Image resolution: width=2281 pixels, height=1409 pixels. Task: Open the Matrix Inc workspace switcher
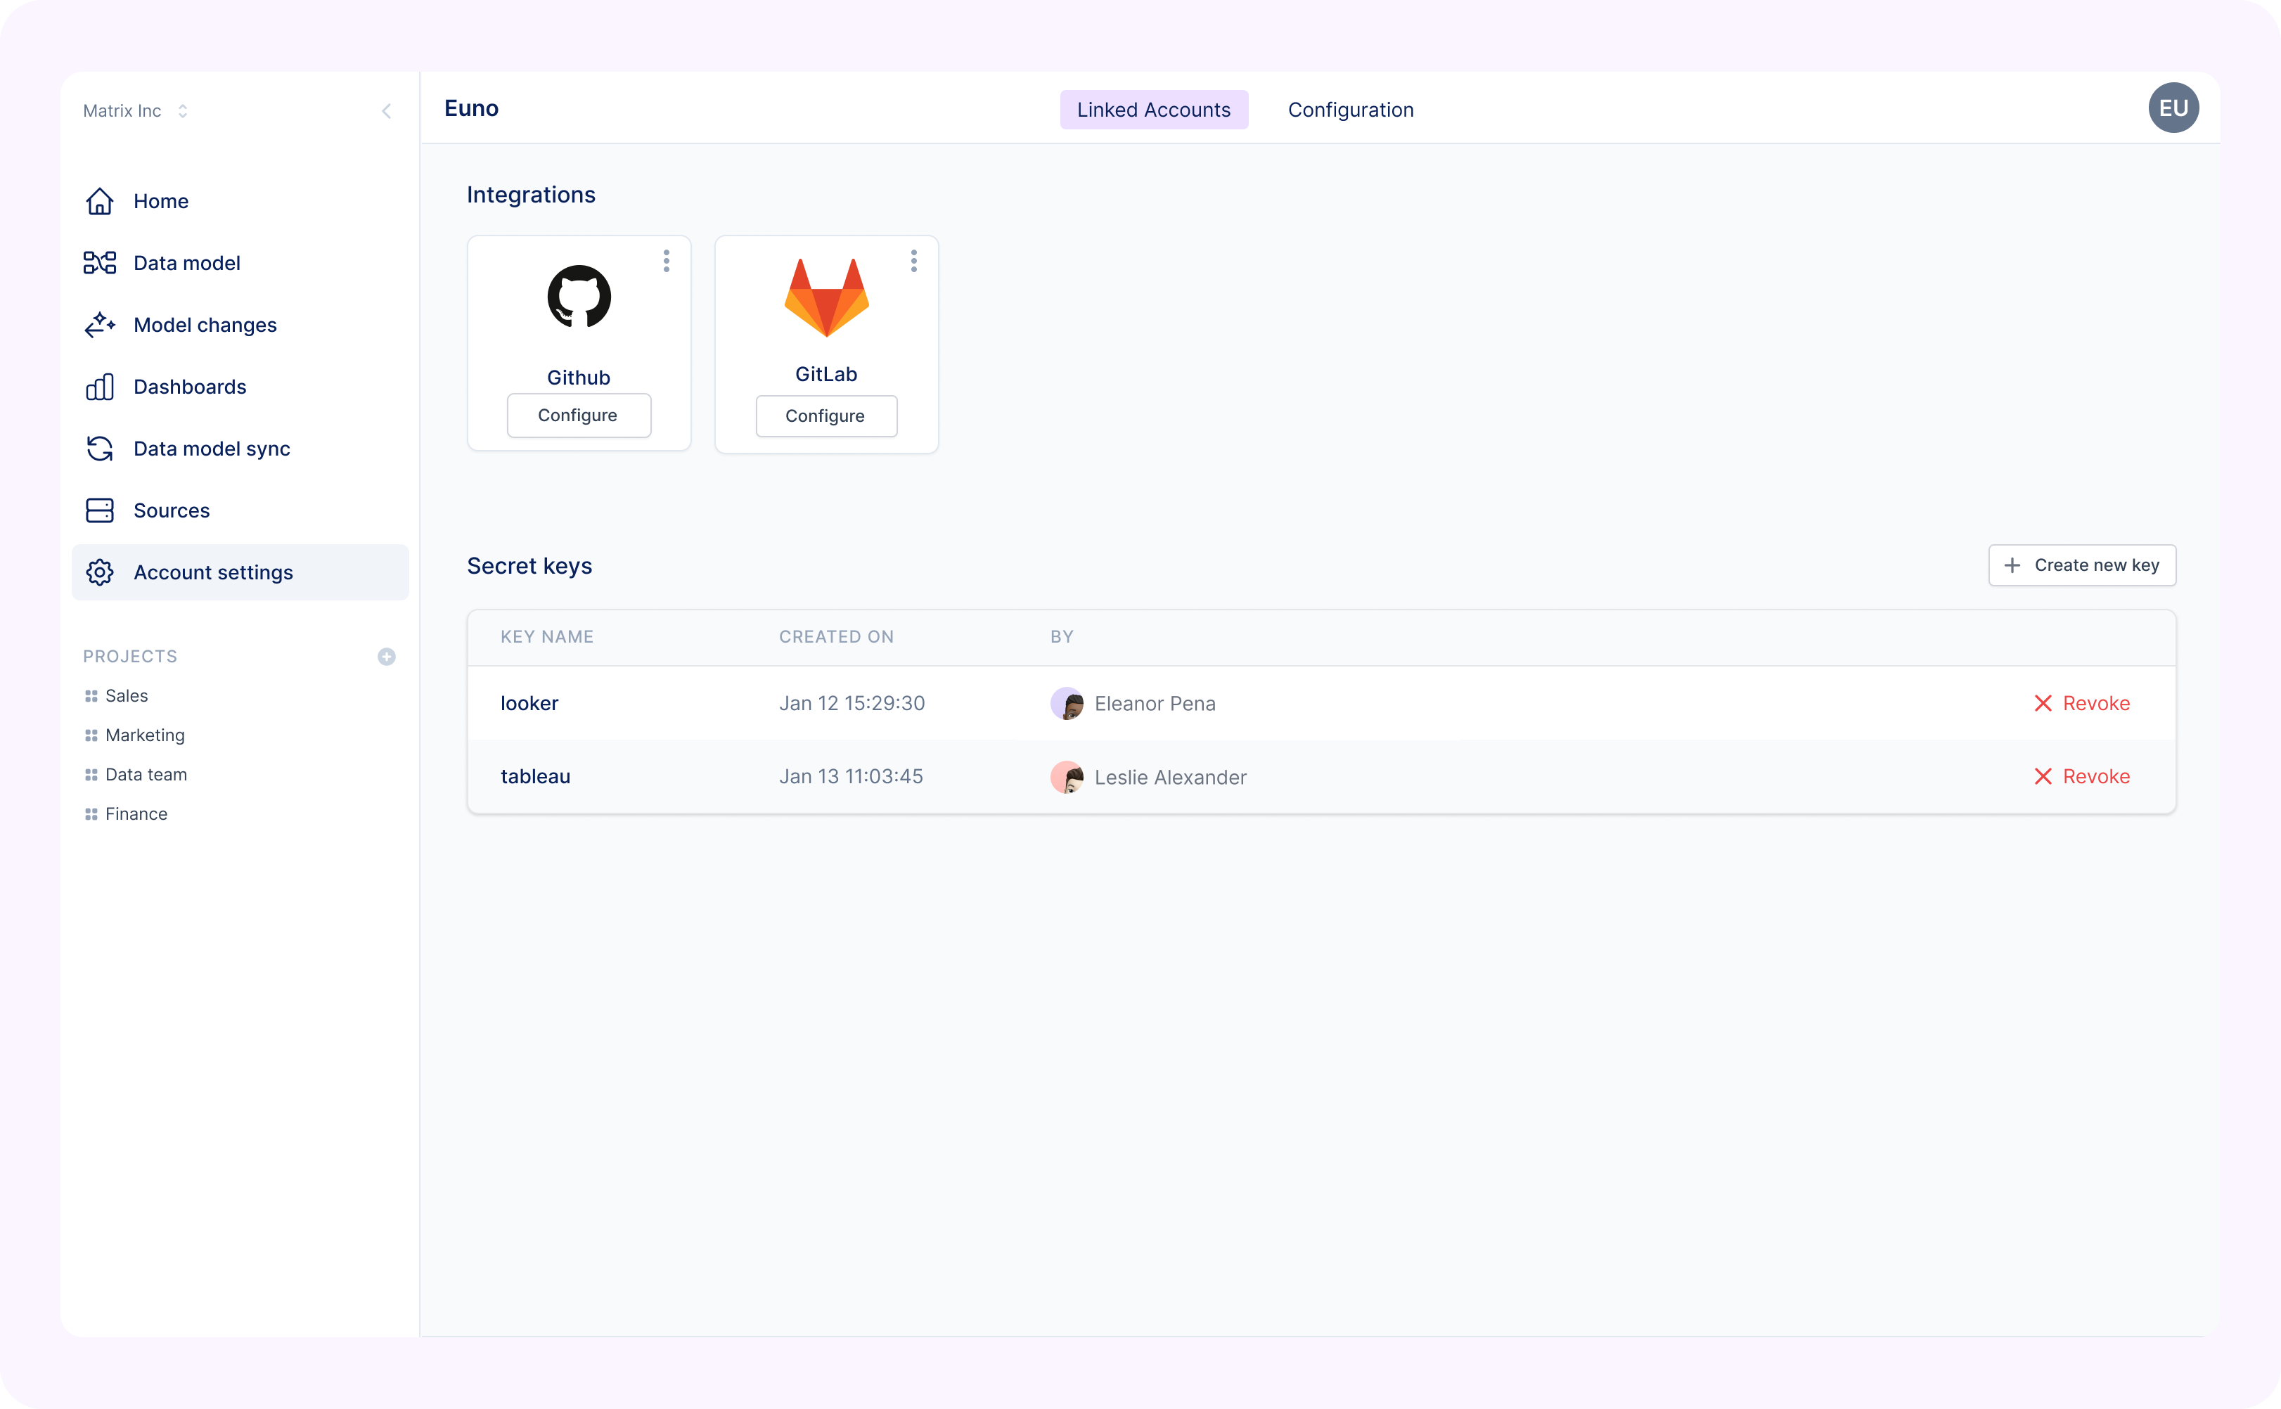pyautogui.click(x=136, y=111)
